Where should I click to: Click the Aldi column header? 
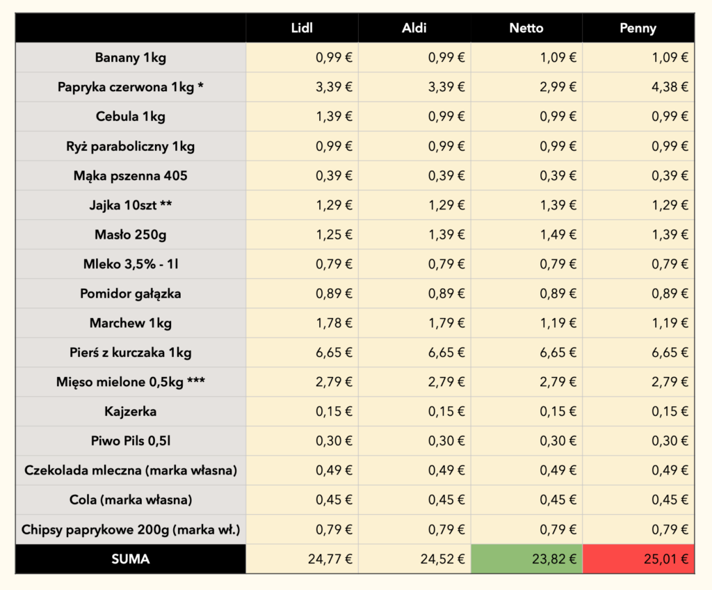tap(414, 29)
